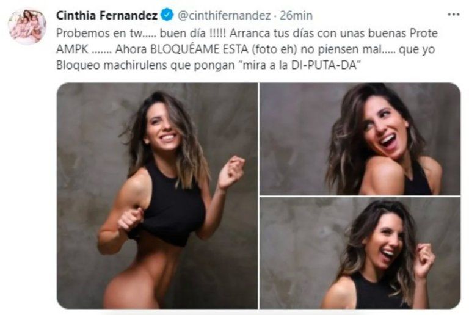
Task: Open the @cinthifernandez handle link
Action: (x=224, y=15)
